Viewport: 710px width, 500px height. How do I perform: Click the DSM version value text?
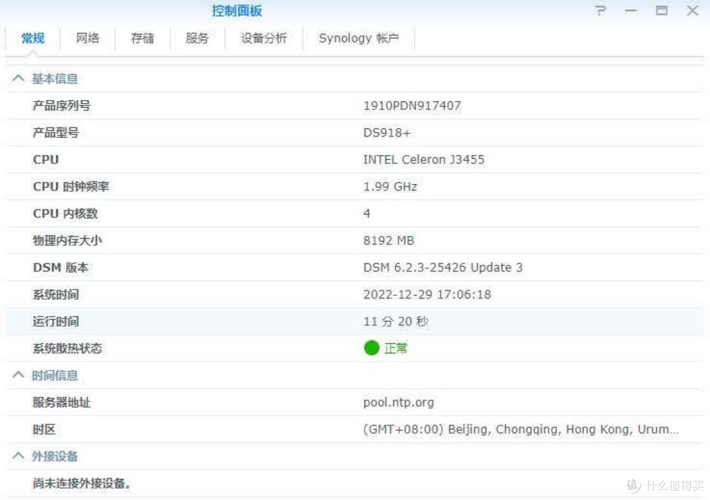pyautogui.click(x=443, y=267)
